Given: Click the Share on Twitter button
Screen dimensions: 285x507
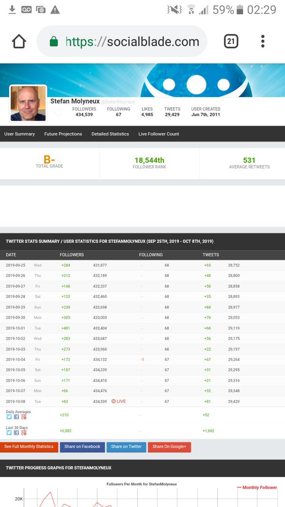Looking at the screenshot, I should 126,447.
